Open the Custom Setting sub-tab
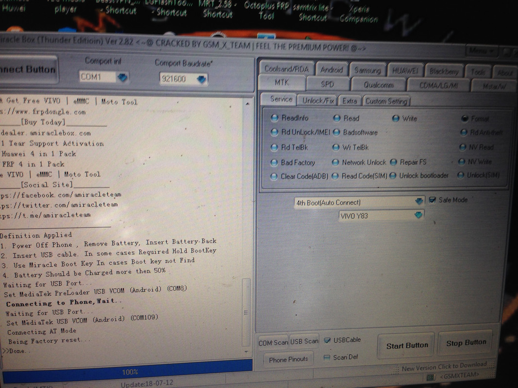Screen dimensions: 518x388 tap(386, 101)
